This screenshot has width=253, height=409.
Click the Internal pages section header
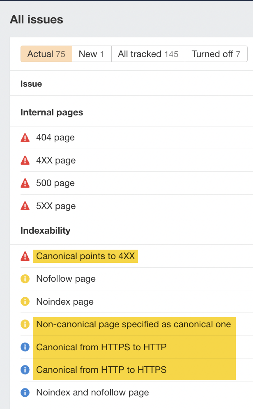pos(52,112)
